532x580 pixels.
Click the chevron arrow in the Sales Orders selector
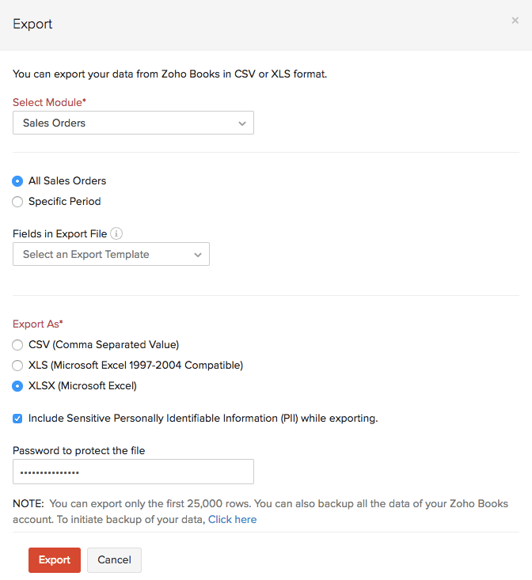click(242, 123)
